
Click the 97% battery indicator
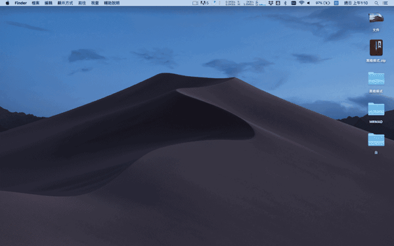322,3
